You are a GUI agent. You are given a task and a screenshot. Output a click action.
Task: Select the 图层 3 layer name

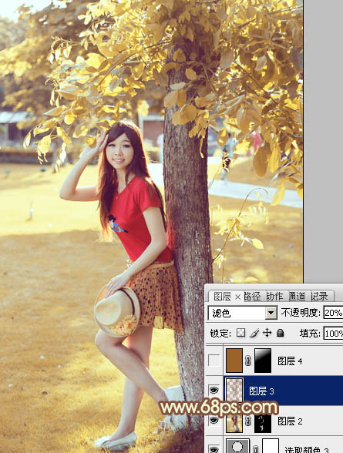click(261, 391)
